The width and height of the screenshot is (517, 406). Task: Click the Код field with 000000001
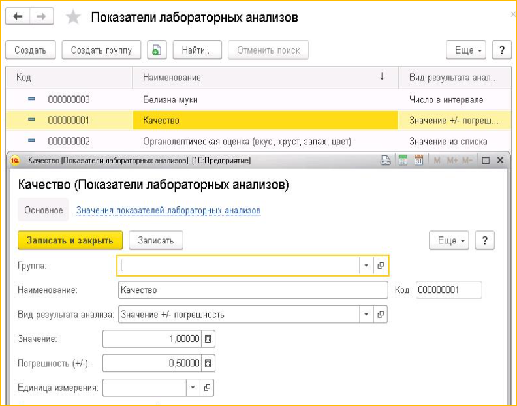(x=448, y=290)
